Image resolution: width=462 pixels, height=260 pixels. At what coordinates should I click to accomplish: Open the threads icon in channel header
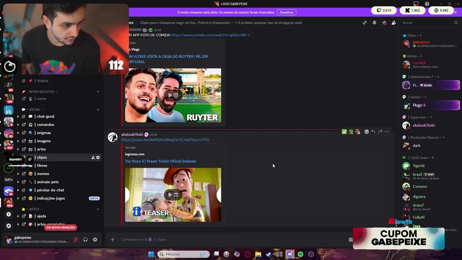tap(365, 22)
